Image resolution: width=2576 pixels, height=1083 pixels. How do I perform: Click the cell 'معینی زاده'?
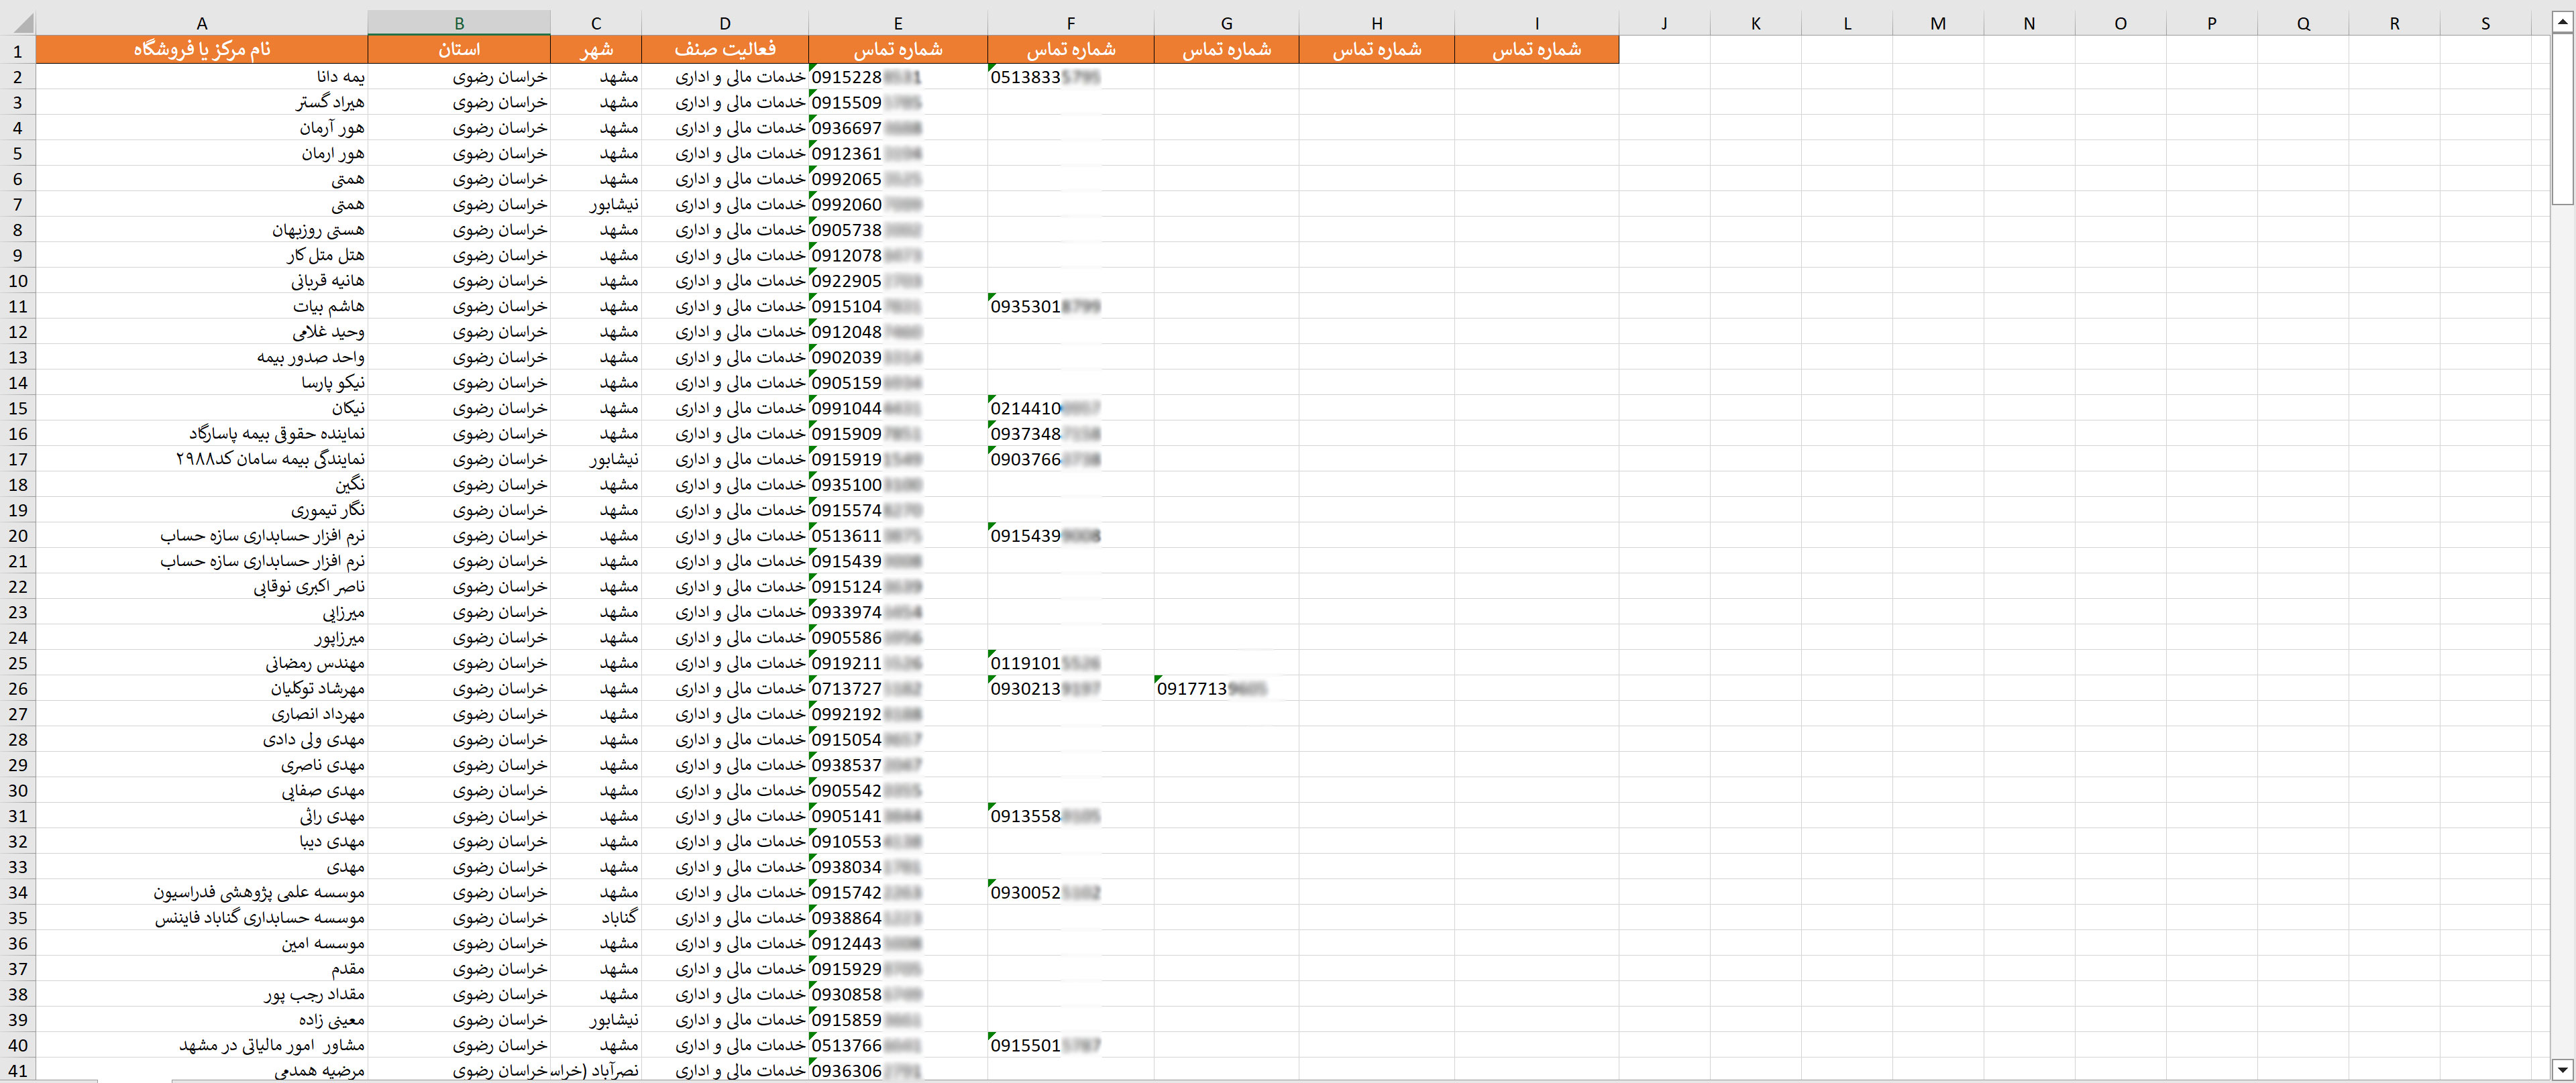(202, 1020)
